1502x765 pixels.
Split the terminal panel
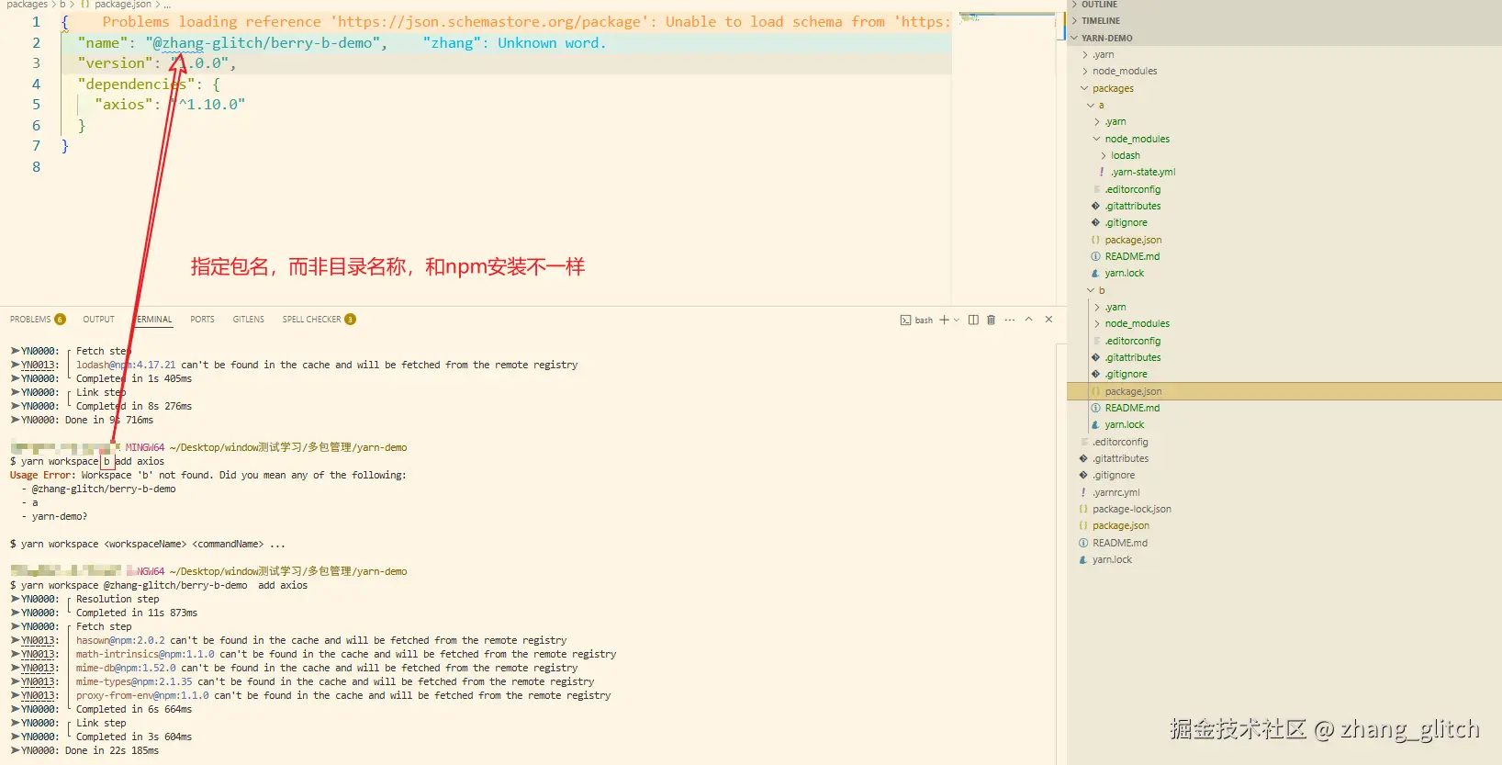click(973, 320)
